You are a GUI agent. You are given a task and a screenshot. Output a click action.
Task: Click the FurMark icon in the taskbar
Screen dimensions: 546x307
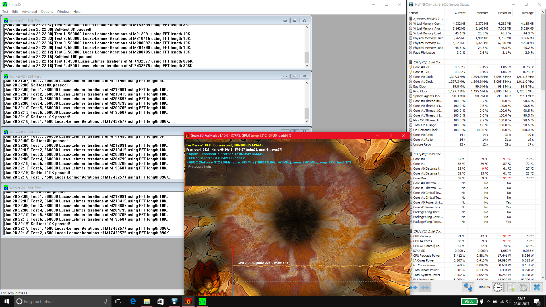[188, 301]
